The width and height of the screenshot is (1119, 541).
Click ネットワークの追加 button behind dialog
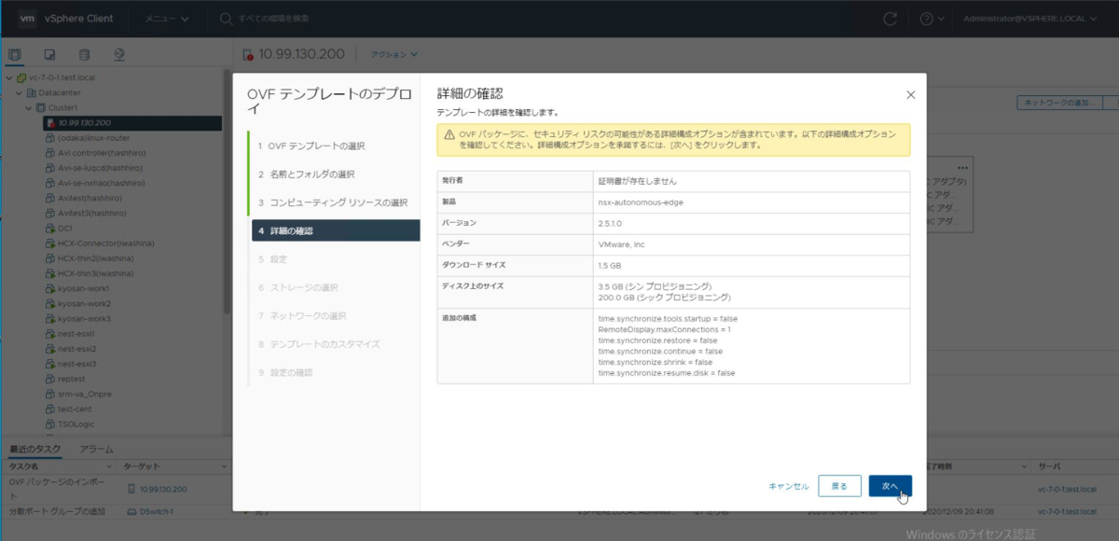[1059, 102]
